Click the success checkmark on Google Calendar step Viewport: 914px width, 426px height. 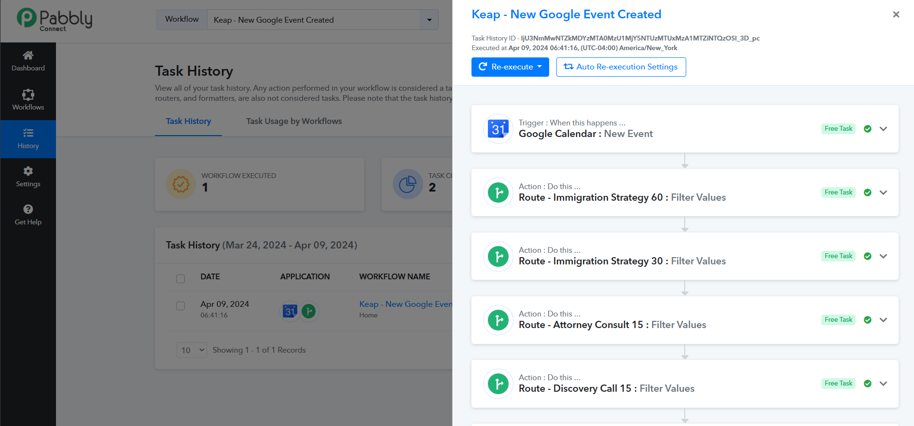pyautogui.click(x=868, y=129)
